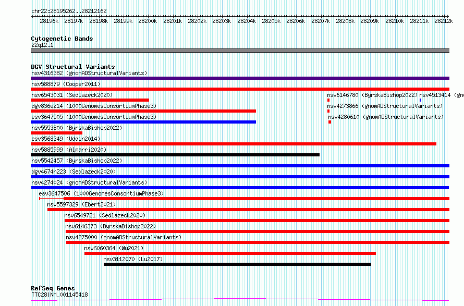
Task: Click the nsv5542457 blue variant bar
Action: click(x=240, y=166)
